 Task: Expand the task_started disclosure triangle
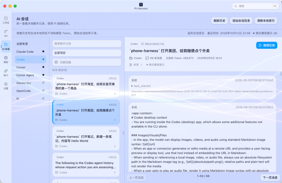tap(132, 86)
